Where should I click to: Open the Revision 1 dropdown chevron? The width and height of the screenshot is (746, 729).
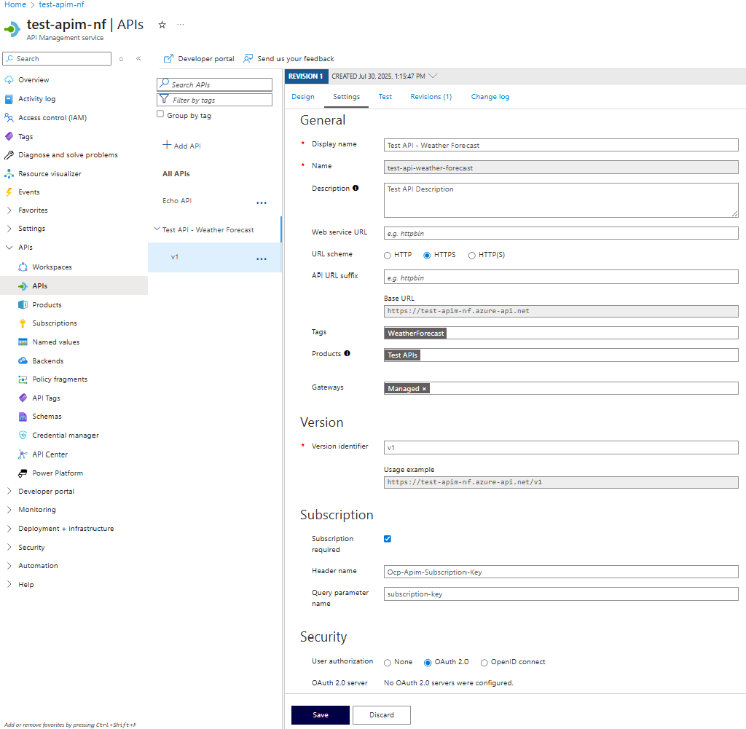coord(433,76)
